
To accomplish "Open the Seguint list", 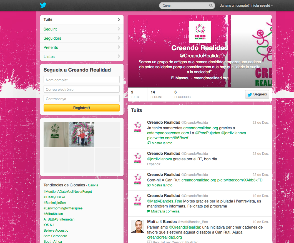I will click(82, 29).
